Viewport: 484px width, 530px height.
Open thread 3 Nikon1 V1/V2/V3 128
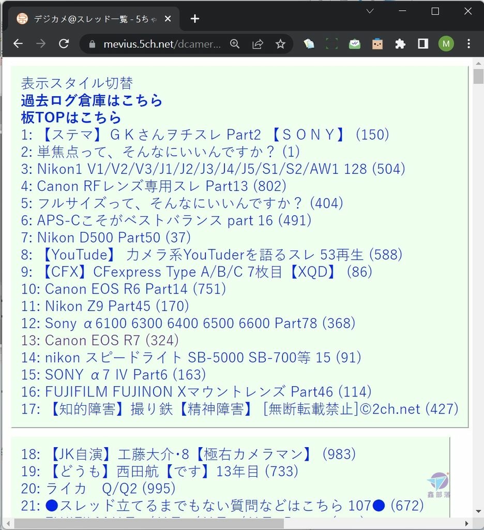(213, 169)
